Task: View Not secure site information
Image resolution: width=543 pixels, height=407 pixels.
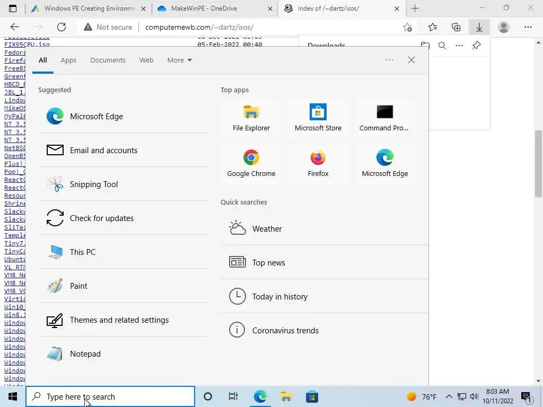Action: [x=108, y=27]
